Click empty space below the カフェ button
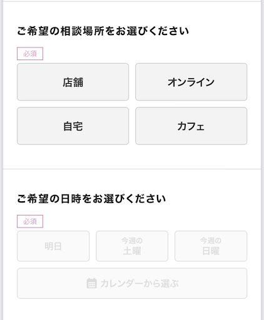This screenshot has height=320, width=264. pos(191,156)
